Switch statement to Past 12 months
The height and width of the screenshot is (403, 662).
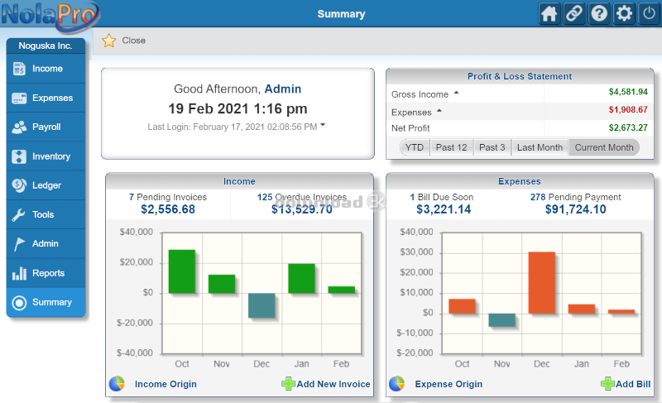coord(451,147)
